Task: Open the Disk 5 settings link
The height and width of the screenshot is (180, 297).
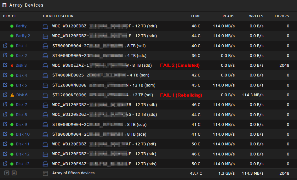Action: coord(21,85)
